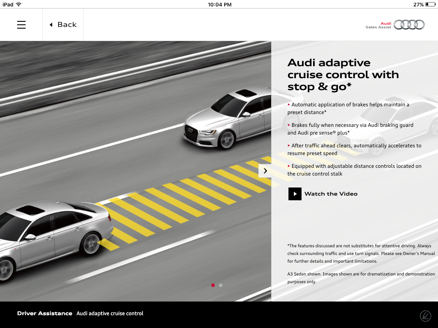Tap the Wi-Fi icon in the status bar

[19, 4]
